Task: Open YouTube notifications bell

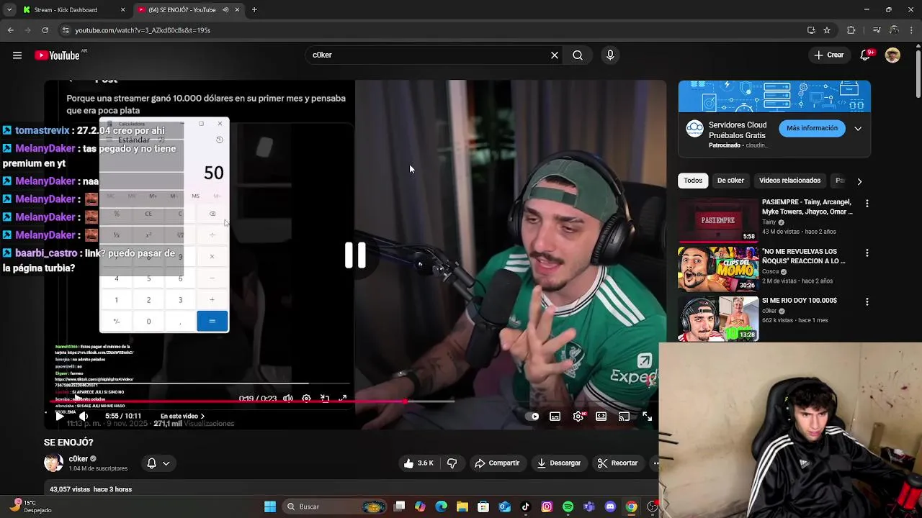Action: point(867,55)
